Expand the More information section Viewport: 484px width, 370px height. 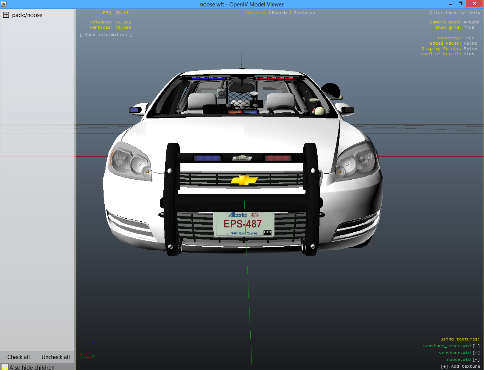tap(106, 34)
